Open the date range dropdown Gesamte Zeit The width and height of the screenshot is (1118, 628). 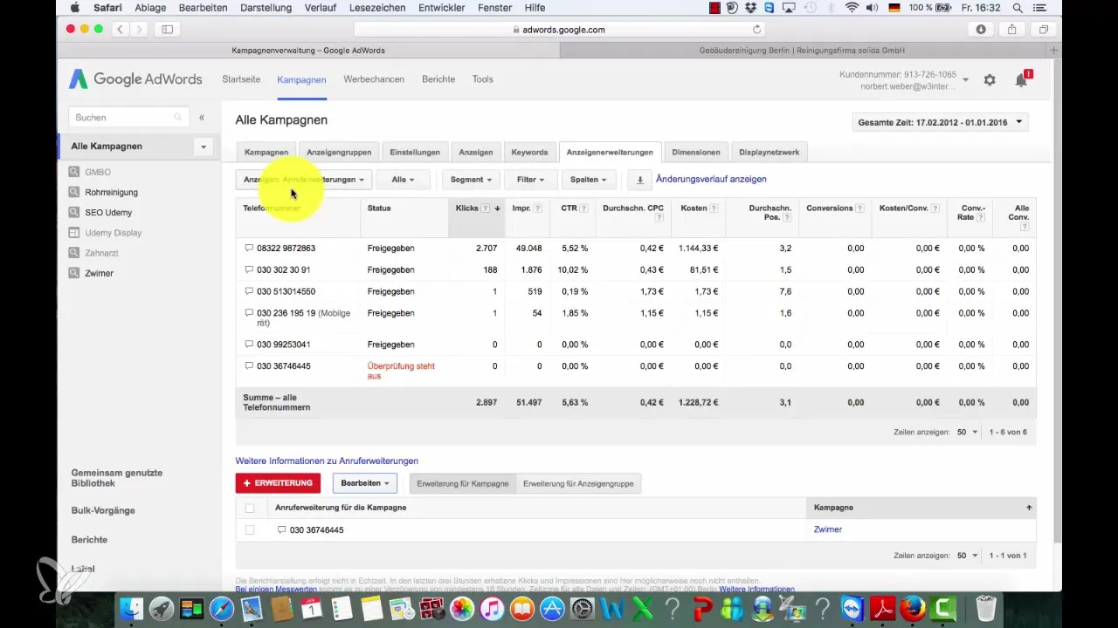coord(941,122)
